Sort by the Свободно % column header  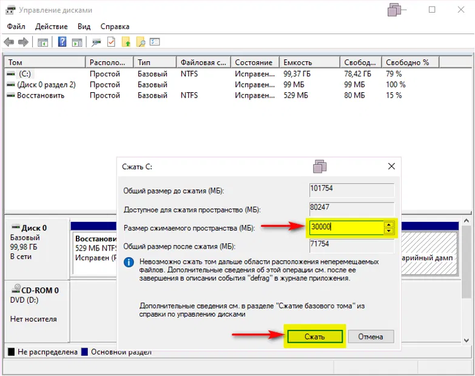(x=411, y=62)
